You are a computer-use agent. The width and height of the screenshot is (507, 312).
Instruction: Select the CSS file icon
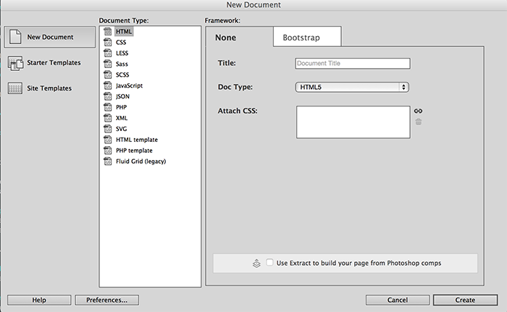tap(108, 43)
